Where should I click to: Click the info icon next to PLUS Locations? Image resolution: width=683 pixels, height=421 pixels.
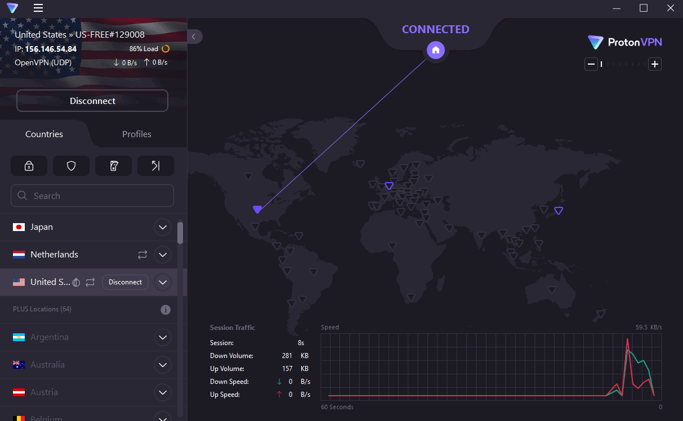(165, 309)
